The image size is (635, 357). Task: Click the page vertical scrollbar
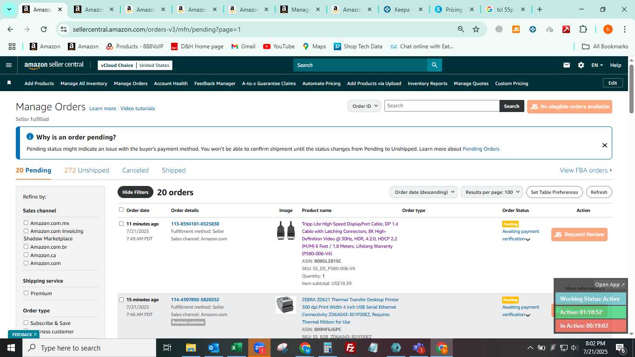631,88
